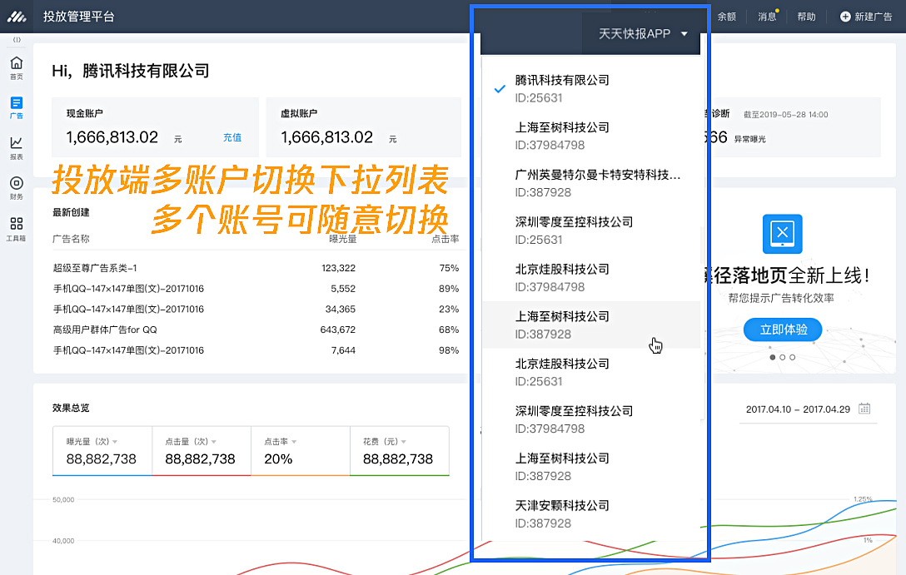Screen dimensions: 906x575
Task: Click the platform logo in top-left corner
Action: (x=17, y=17)
